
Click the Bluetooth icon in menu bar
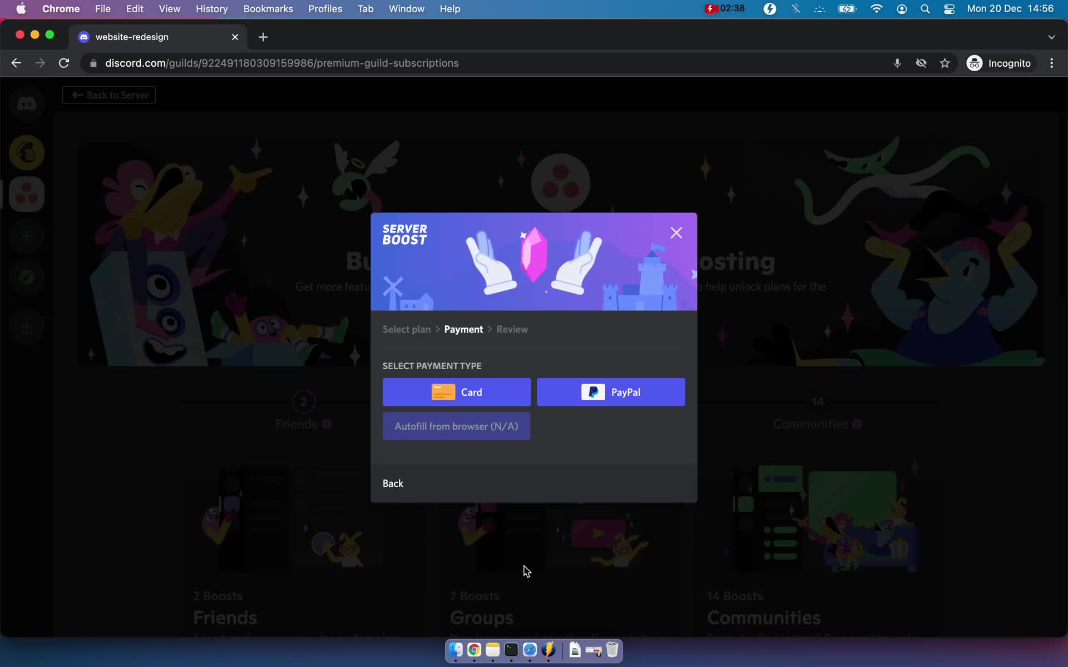click(796, 9)
